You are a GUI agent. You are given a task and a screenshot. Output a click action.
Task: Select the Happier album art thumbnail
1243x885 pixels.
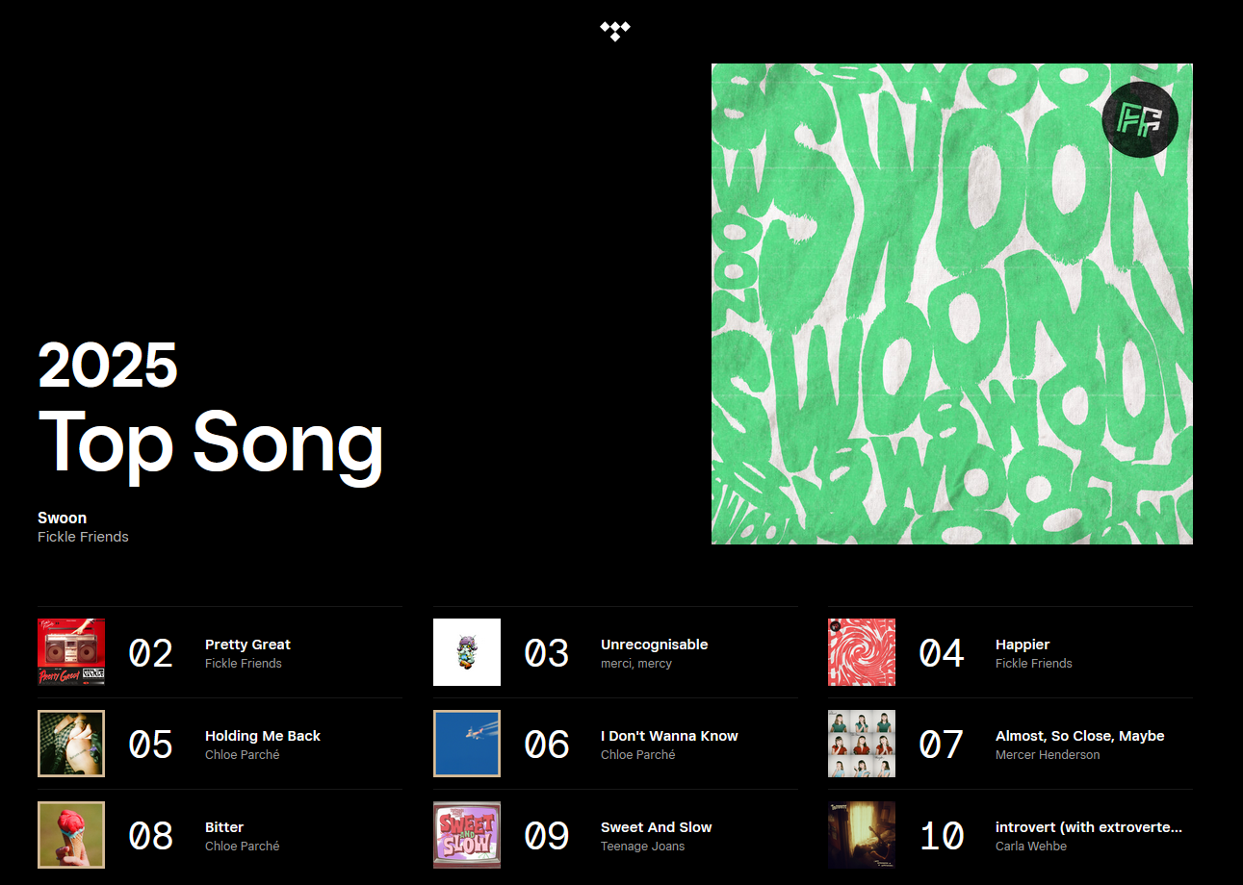click(x=862, y=652)
